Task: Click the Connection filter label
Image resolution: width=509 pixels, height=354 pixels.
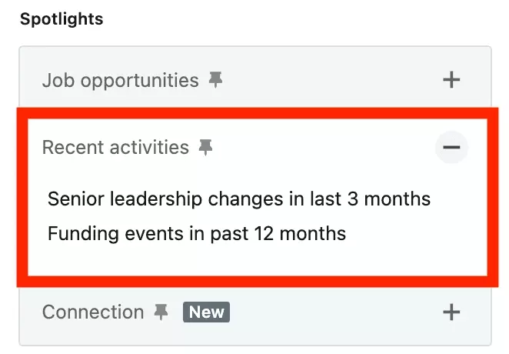Action: (x=93, y=312)
